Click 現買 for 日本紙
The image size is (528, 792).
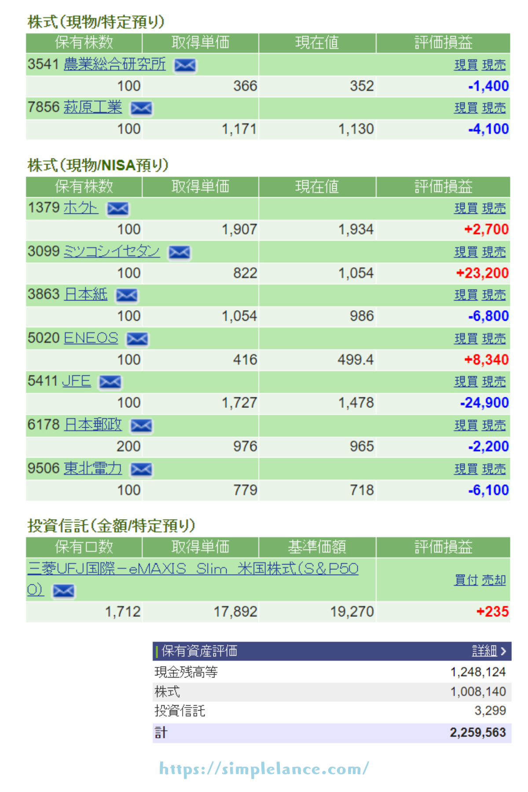pos(466,295)
